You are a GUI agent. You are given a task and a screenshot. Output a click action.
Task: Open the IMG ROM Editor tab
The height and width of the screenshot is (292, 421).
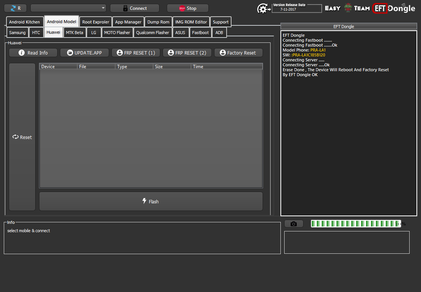point(191,22)
